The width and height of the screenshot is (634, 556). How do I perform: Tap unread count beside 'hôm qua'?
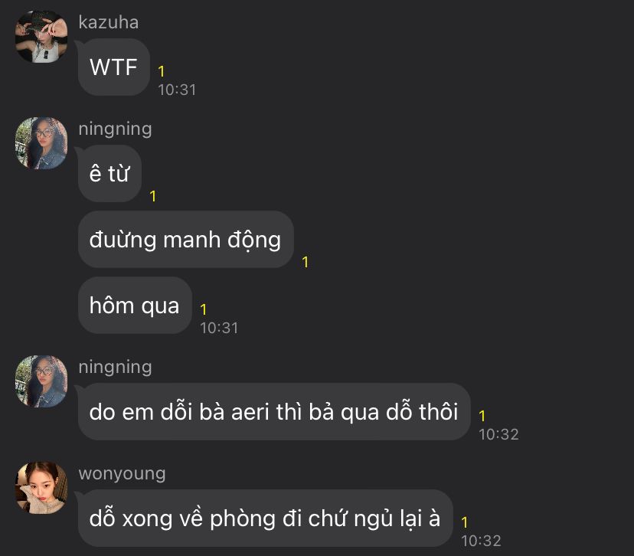point(204,309)
